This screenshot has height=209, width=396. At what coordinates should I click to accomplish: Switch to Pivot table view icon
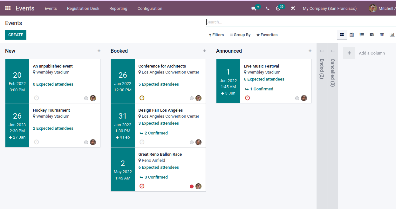coord(382,35)
